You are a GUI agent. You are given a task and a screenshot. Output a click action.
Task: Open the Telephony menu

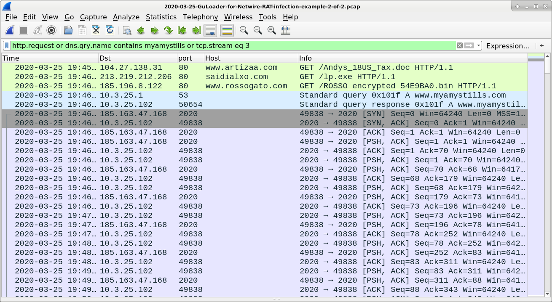pos(200,17)
